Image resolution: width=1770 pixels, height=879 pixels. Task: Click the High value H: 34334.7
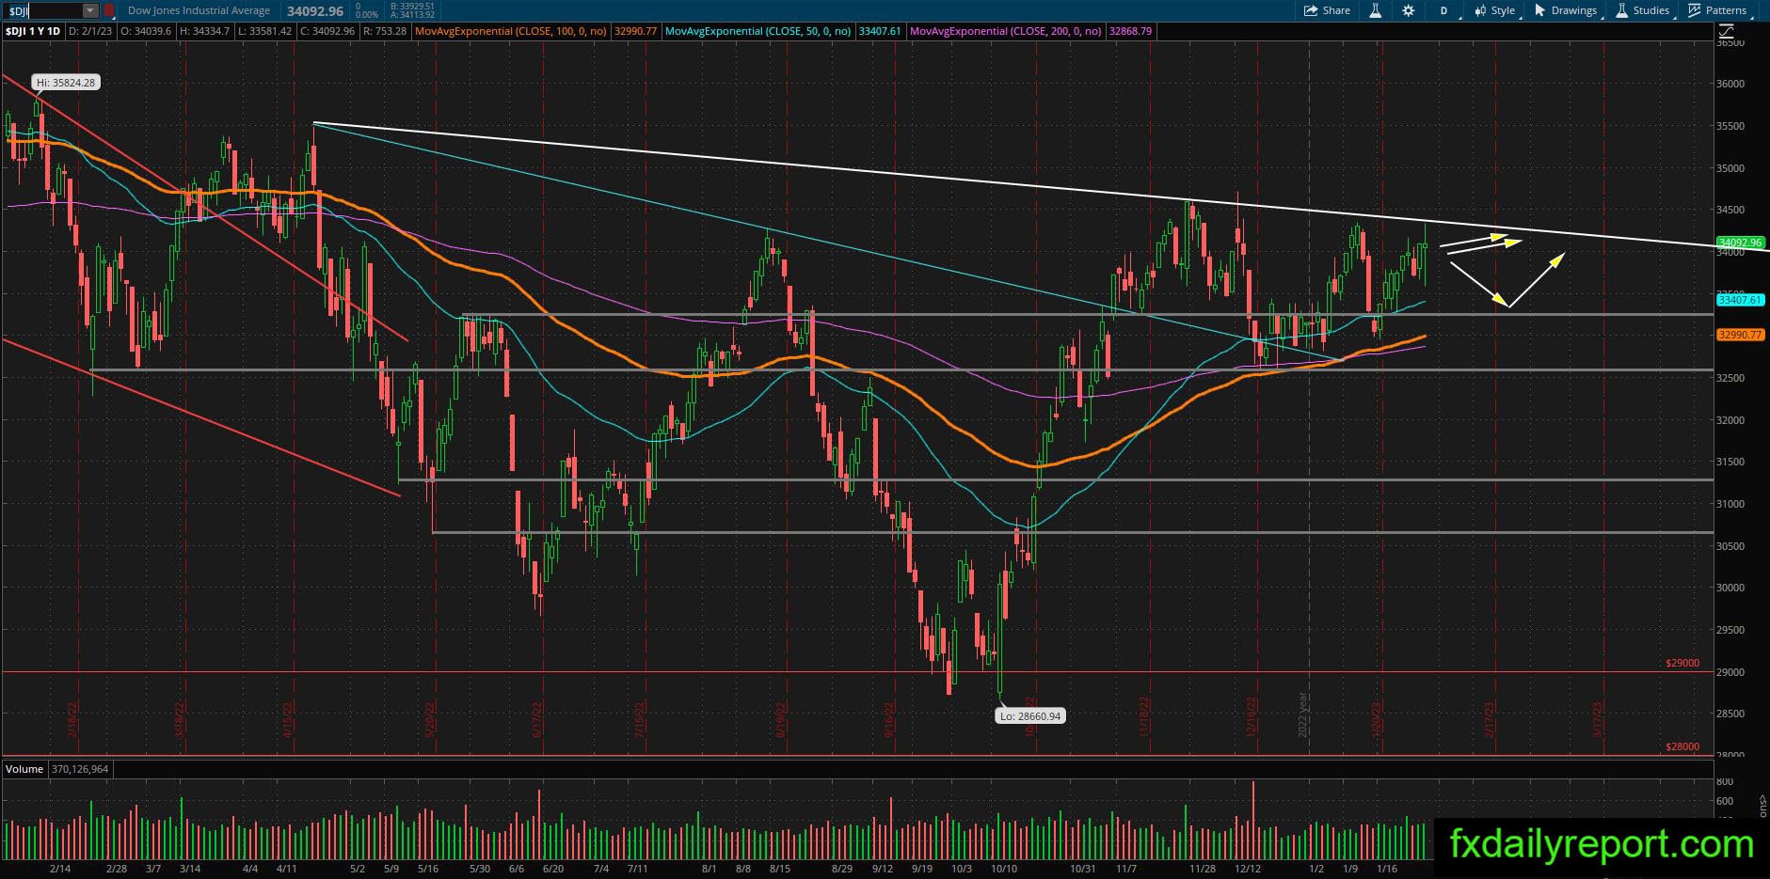tap(203, 31)
